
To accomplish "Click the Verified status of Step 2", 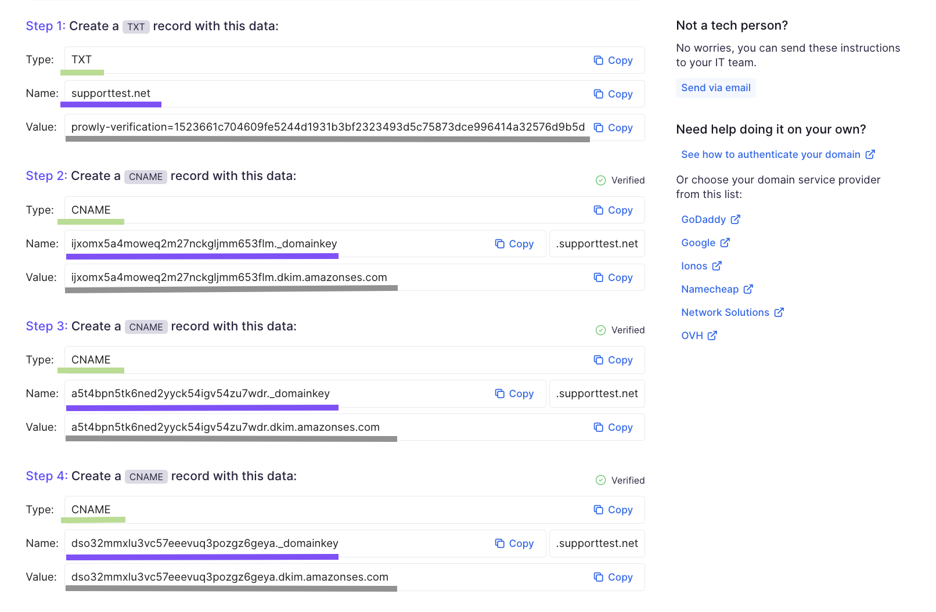I will (x=620, y=180).
